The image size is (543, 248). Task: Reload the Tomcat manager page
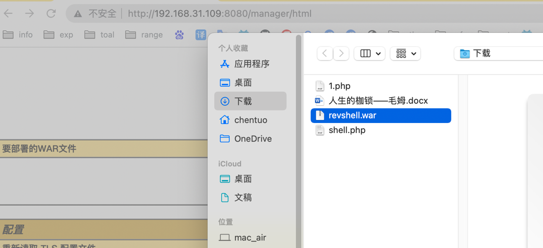click(51, 14)
